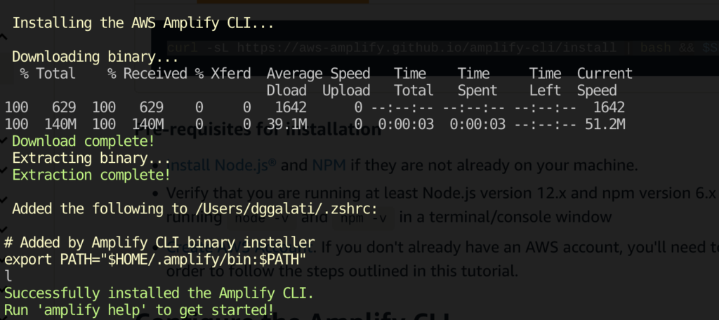Click the 'Time Spent' column header
Viewport: 719px width, 320px height.
[x=477, y=81]
